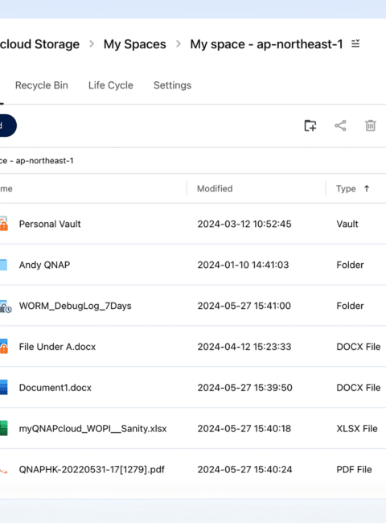Image resolution: width=386 pixels, height=523 pixels.
Task: Go to My Spaces breadcrumb
Action: click(134, 44)
